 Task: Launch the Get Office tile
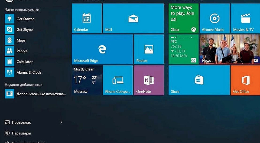[x=245, y=80]
